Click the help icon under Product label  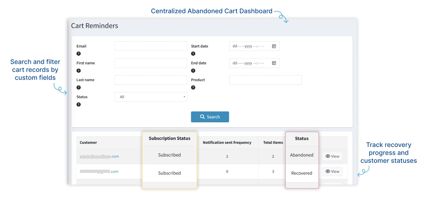pos(193,87)
